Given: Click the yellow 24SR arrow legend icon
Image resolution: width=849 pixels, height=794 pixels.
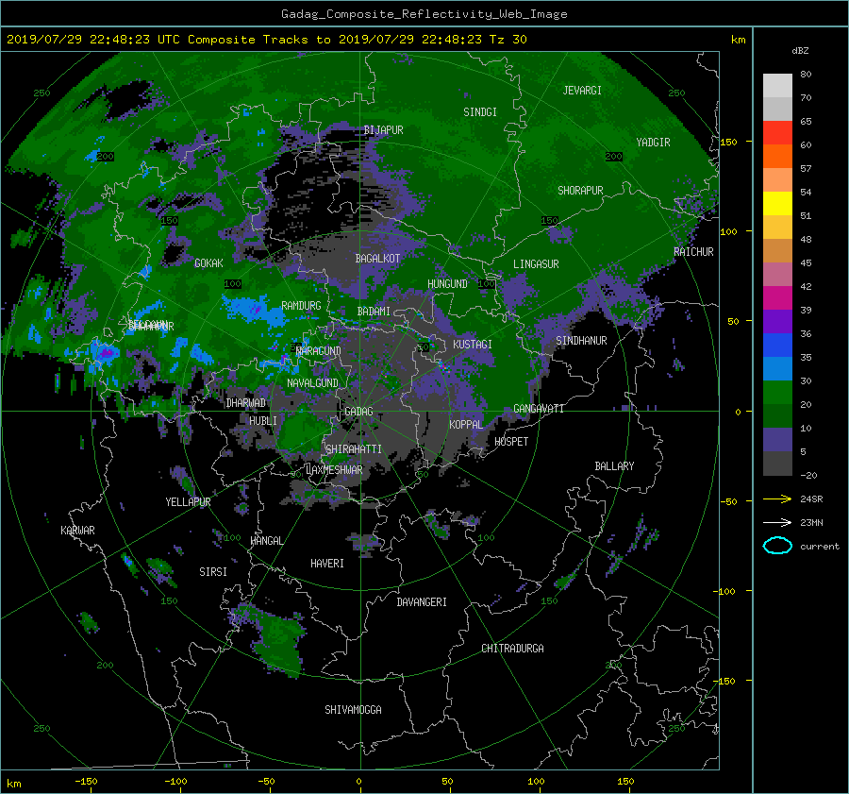Looking at the screenshot, I should (x=777, y=498).
